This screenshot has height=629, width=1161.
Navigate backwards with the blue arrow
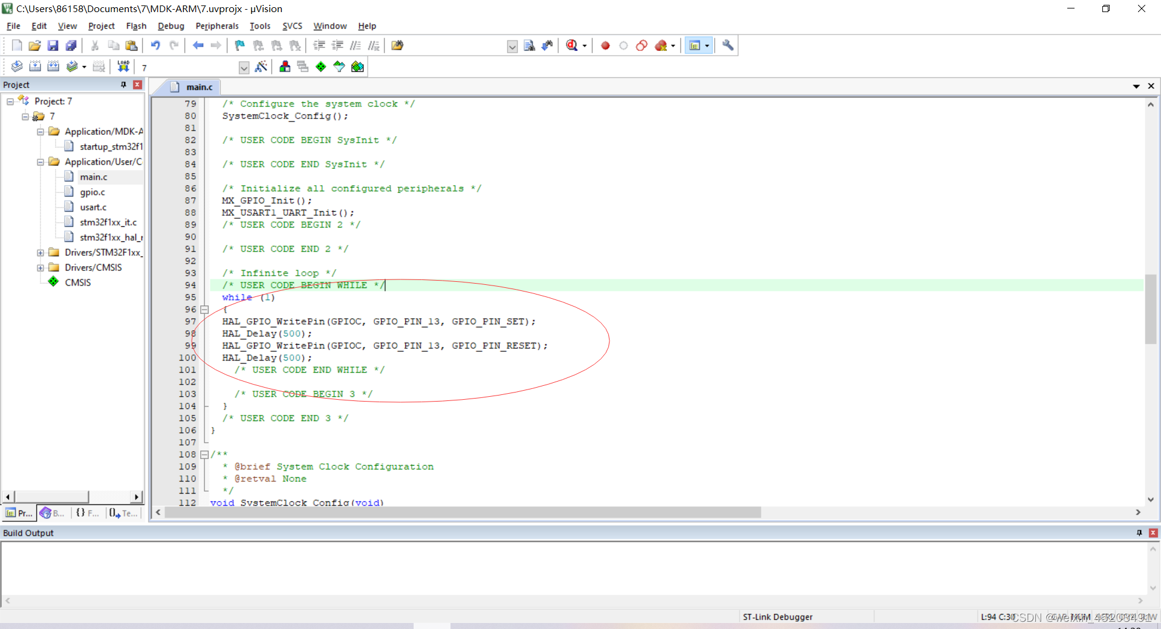(198, 45)
